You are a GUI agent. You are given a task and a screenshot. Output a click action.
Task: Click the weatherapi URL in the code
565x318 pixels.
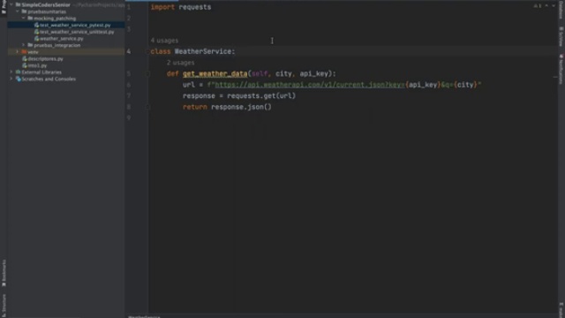tap(310, 85)
